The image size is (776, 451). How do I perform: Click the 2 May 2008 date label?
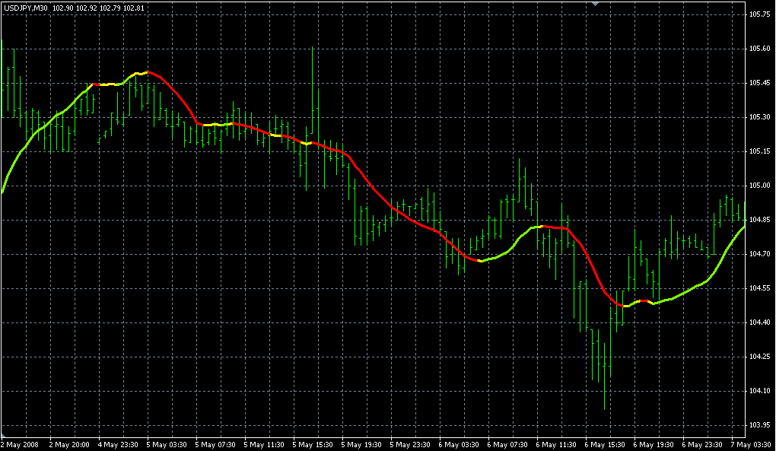19,444
